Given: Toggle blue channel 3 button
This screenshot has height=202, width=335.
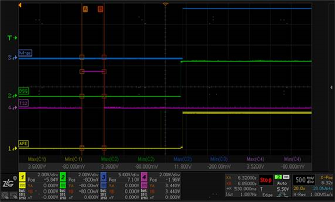Looking at the screenshot, I should pyautogui.click(x=104, y=177).
